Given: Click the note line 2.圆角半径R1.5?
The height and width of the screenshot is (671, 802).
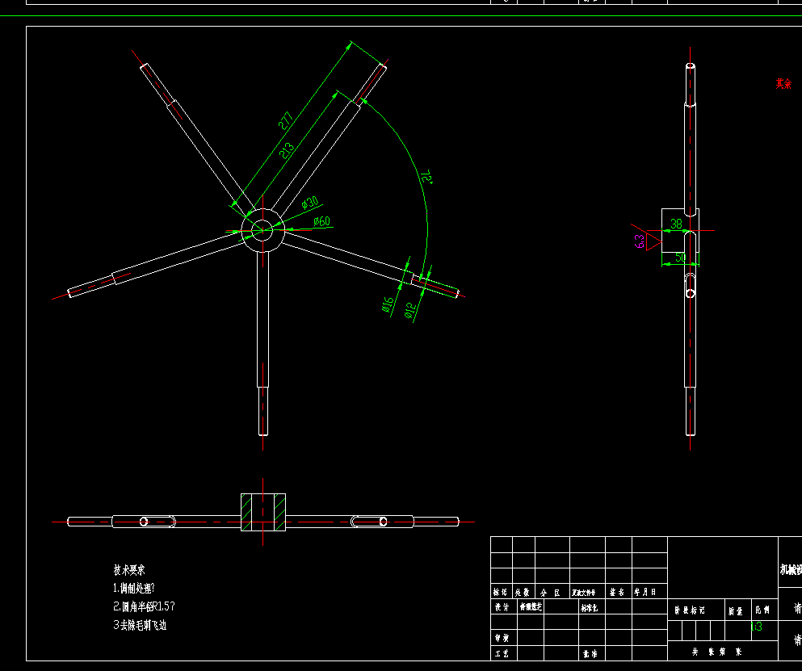Looking at the screenshot, I should click(x=145, y=606).
